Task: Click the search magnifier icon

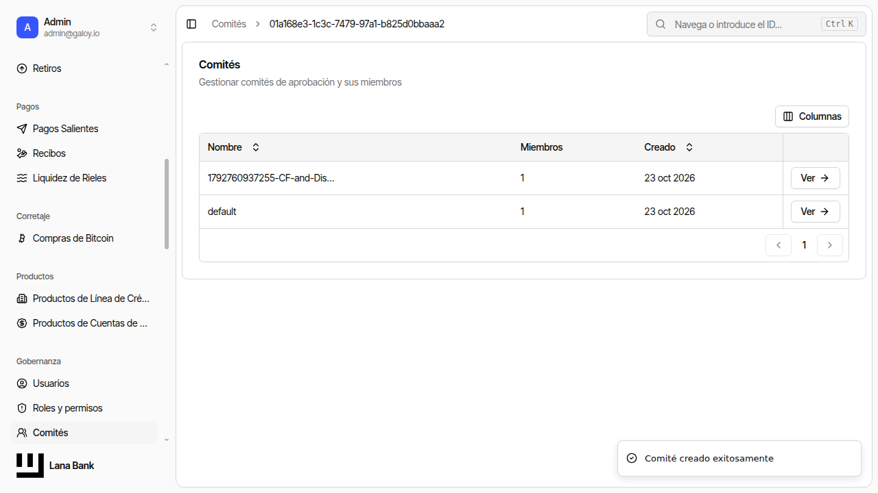Action: click(661, 24)
